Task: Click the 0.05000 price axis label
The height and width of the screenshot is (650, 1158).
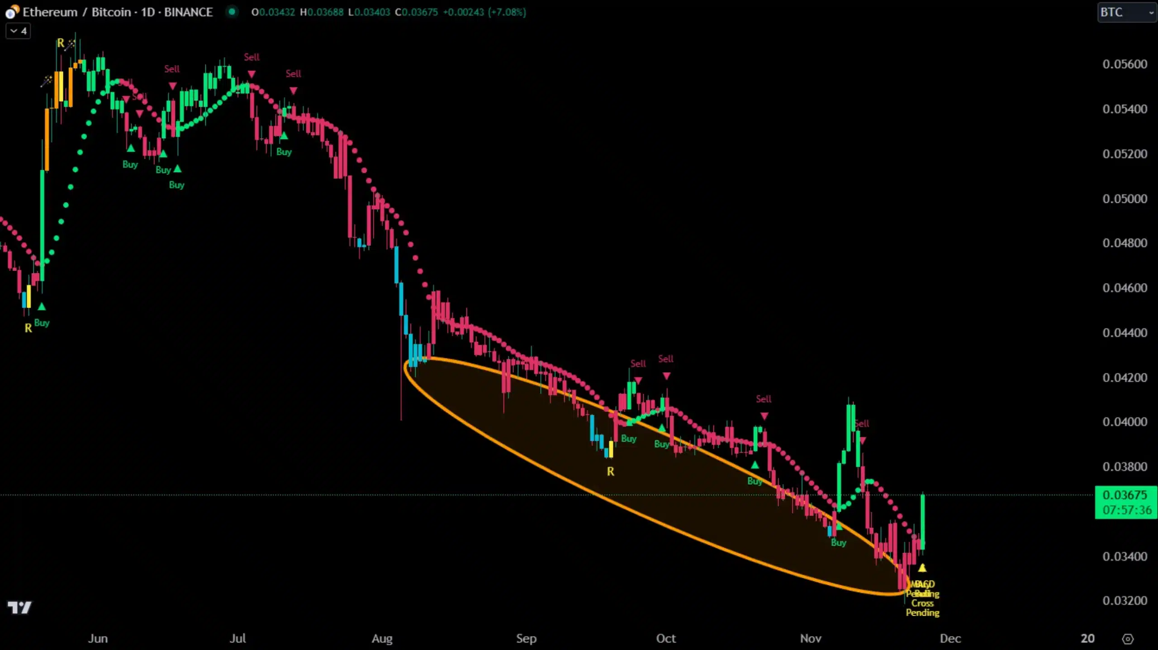Action: (x=1125, y=199)
